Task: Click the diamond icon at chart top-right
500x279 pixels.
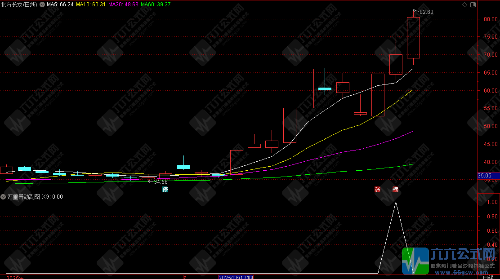Action: coord(464,4)
